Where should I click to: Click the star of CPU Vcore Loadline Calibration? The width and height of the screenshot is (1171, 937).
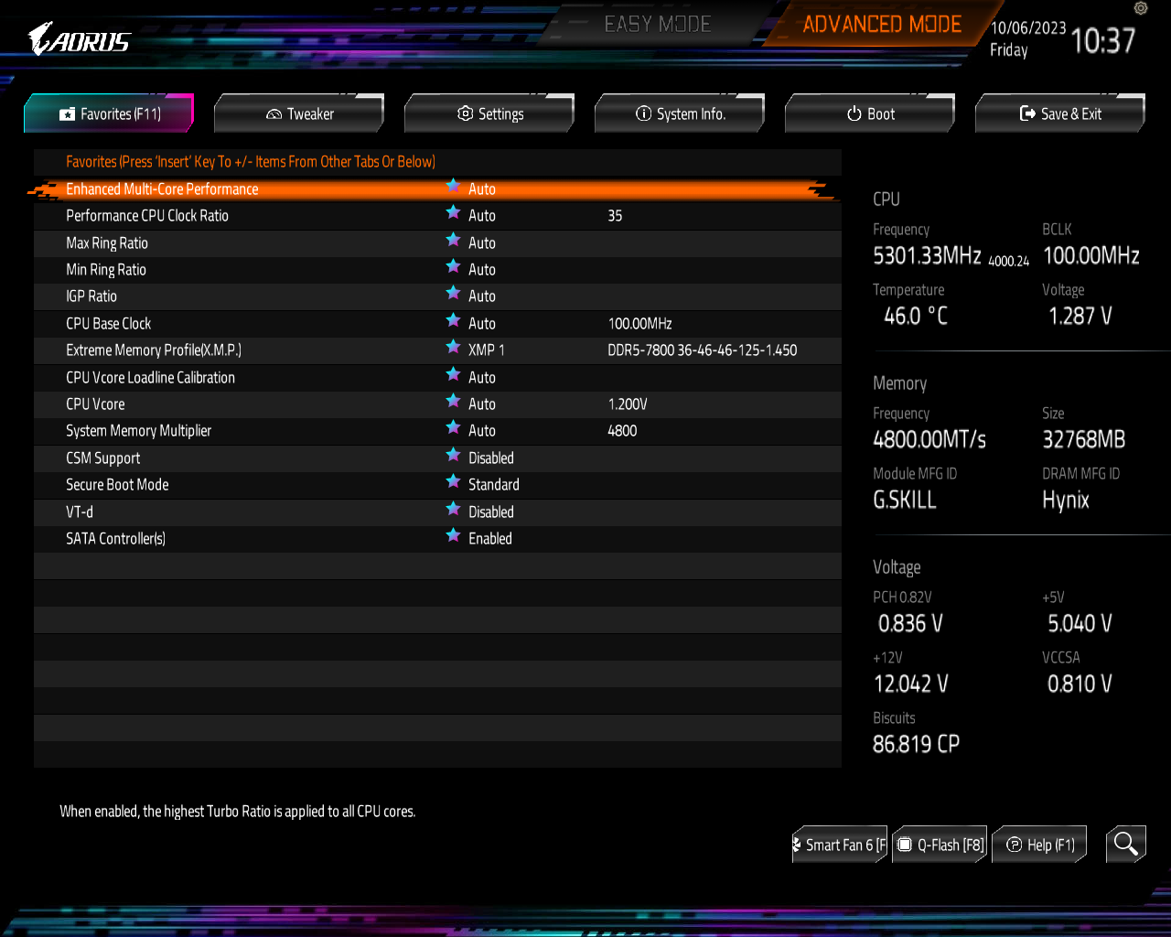pos(453,374)
